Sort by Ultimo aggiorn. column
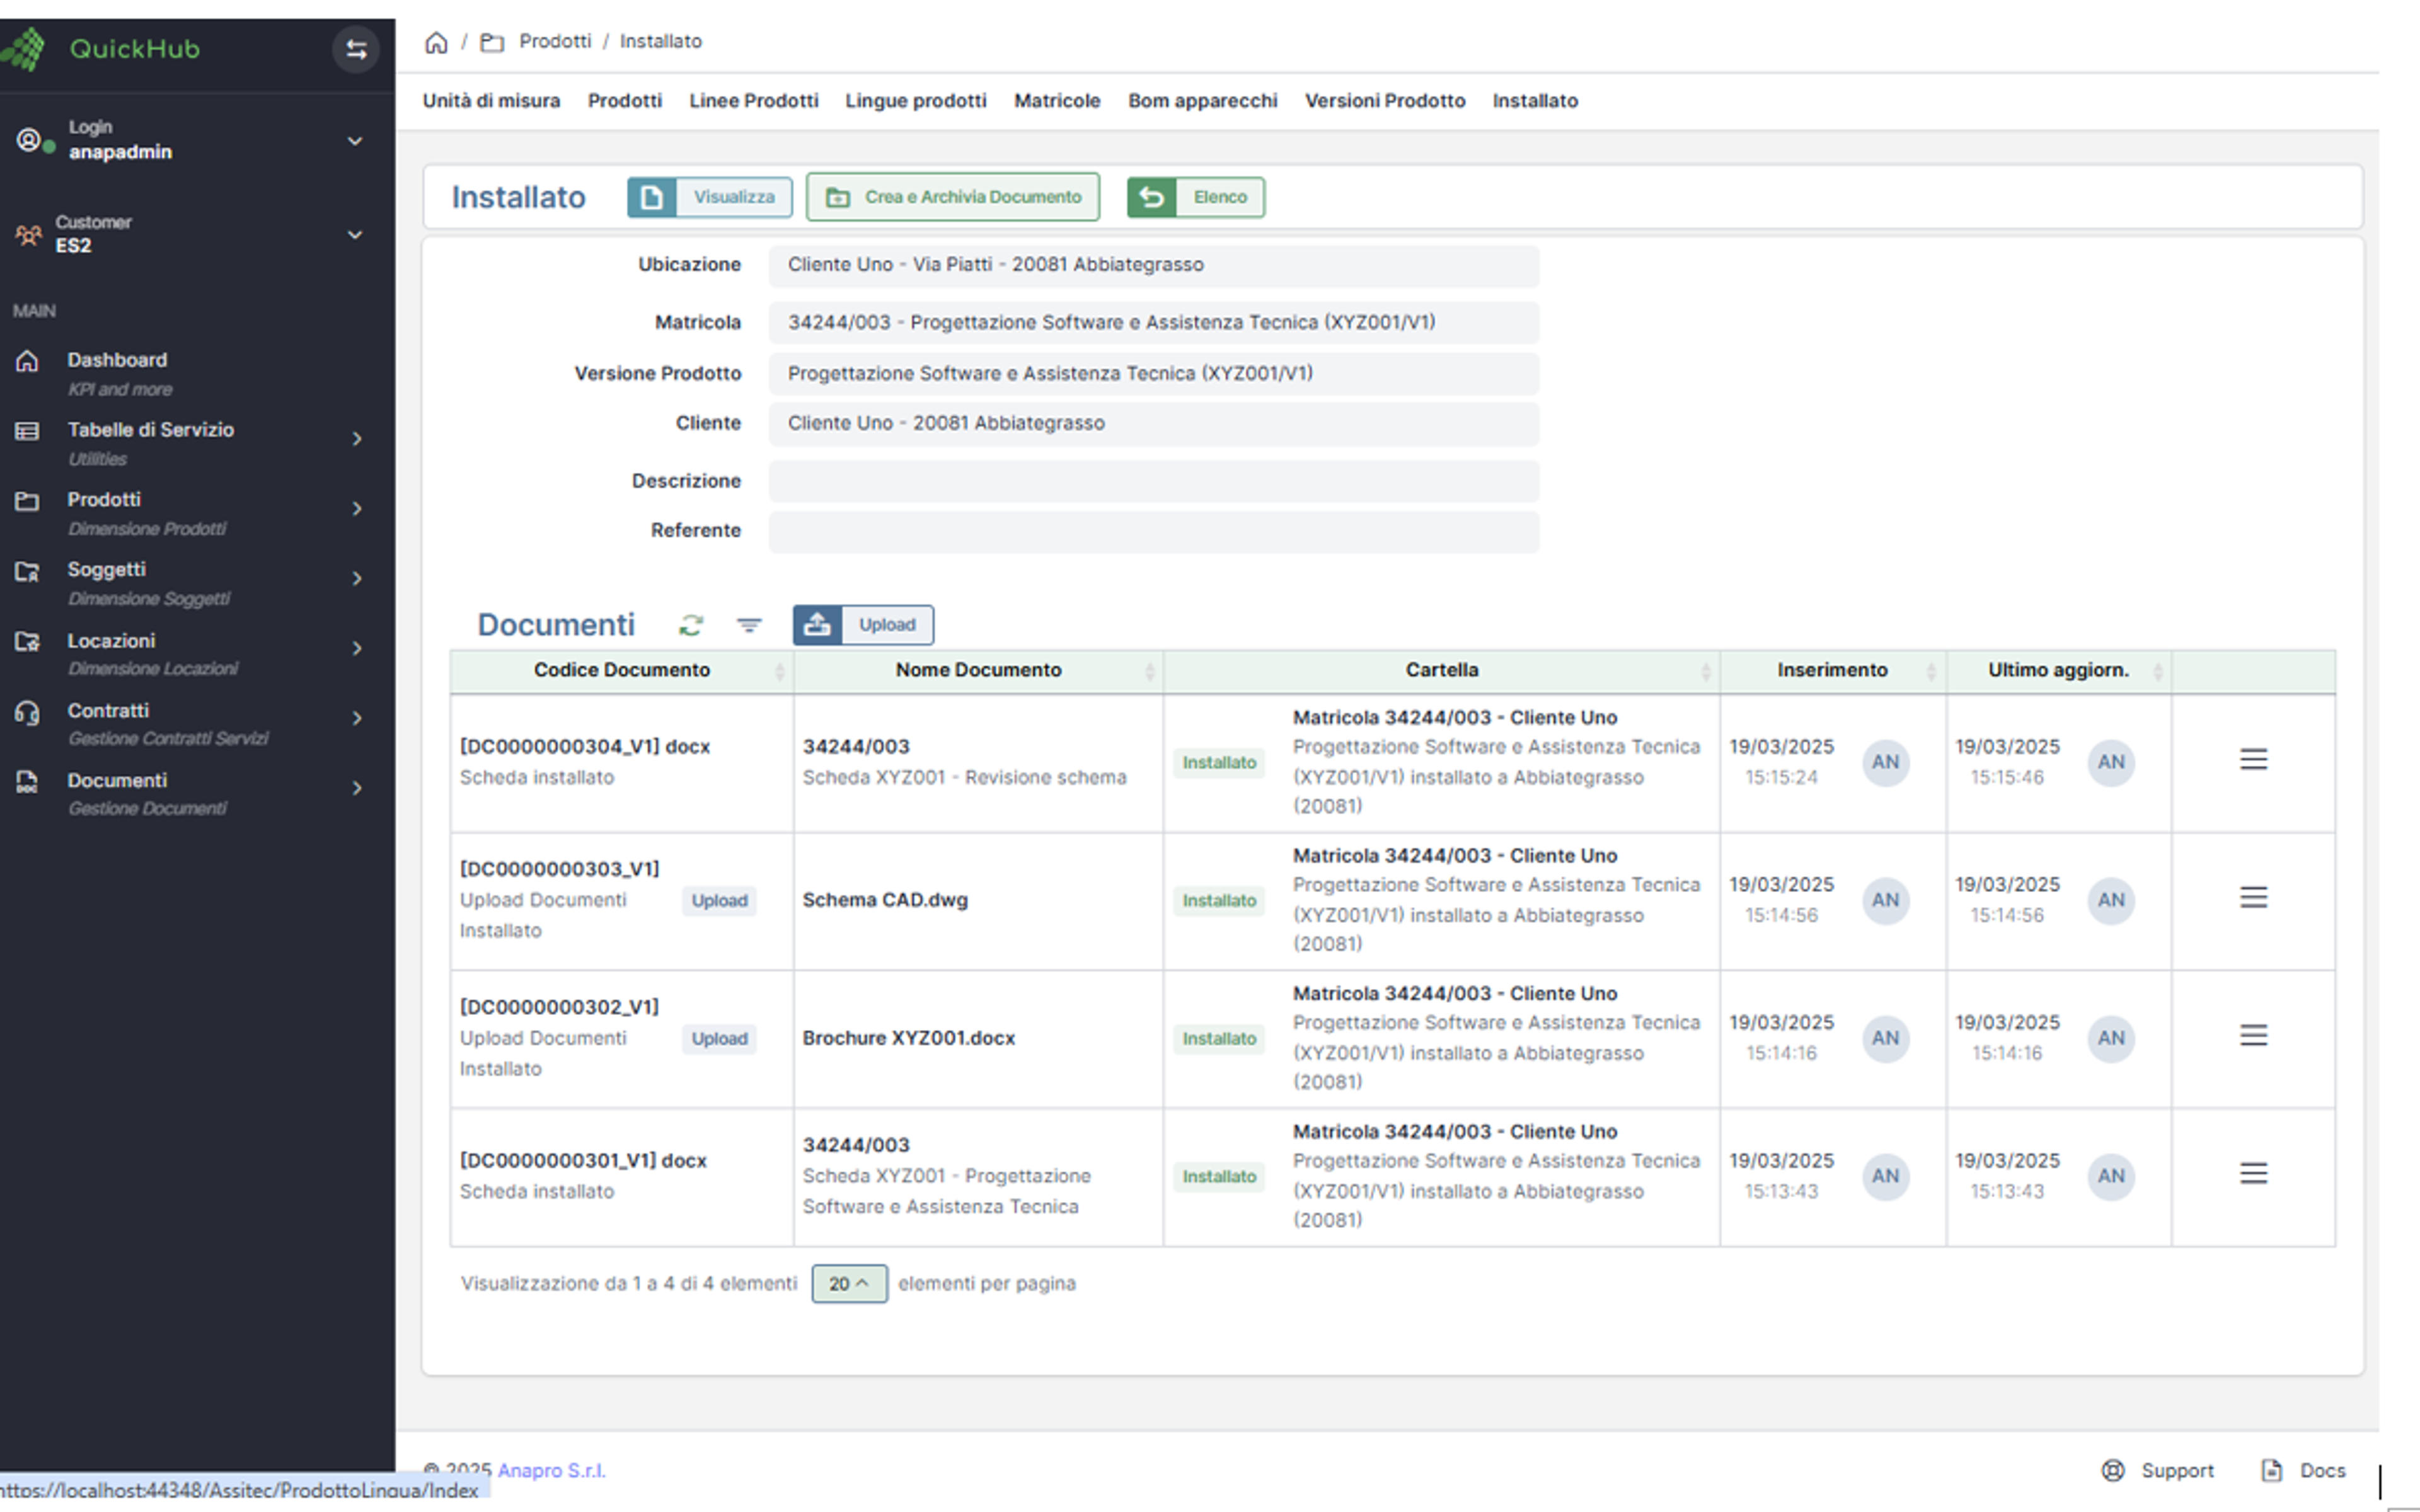The width and height of the screenshot is (2420, 1512). point(2058,671)
